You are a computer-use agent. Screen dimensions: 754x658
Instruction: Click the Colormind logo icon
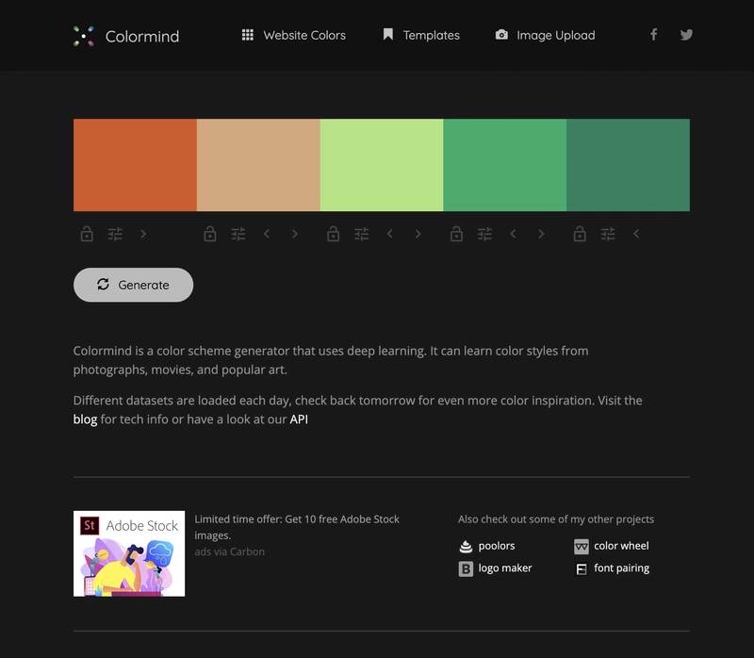(84, 36)
